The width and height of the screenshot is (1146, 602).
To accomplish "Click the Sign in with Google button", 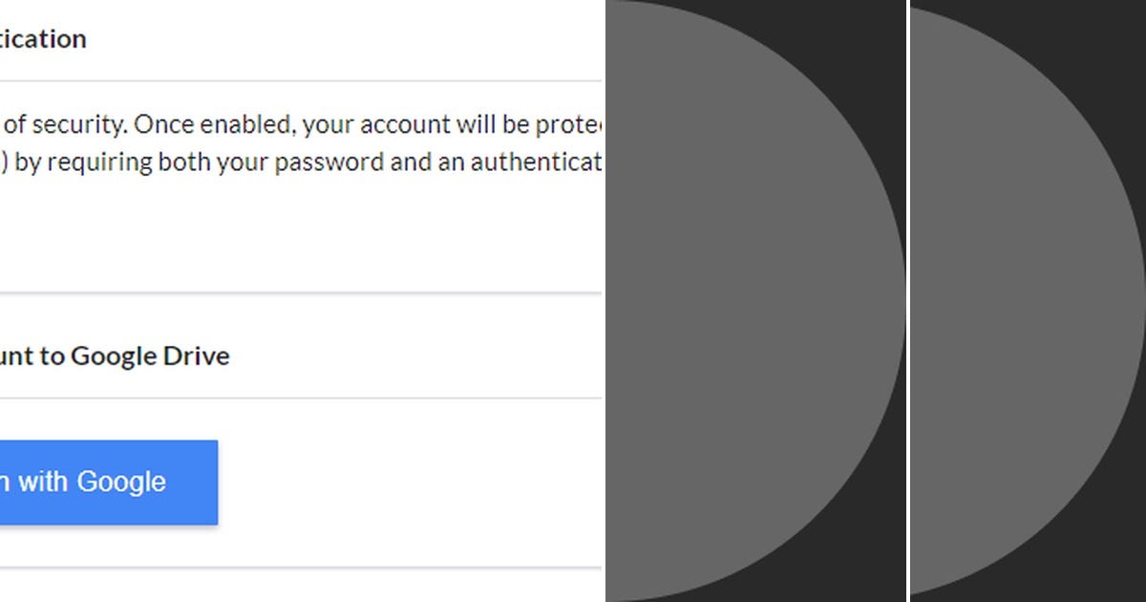I will tap(105, 482).
